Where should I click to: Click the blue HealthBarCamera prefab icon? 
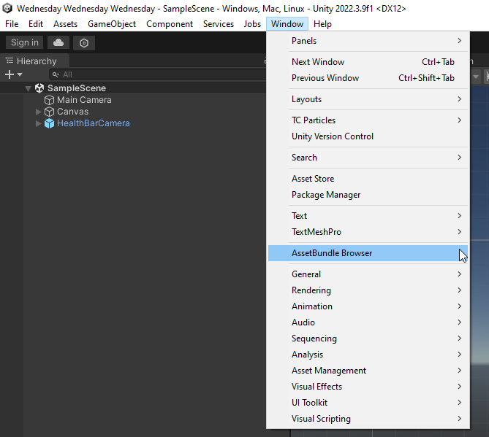pyautogui.click(x=49, y=123)
